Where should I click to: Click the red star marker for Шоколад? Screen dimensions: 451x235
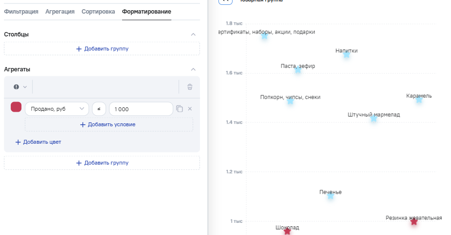[287, 231]
